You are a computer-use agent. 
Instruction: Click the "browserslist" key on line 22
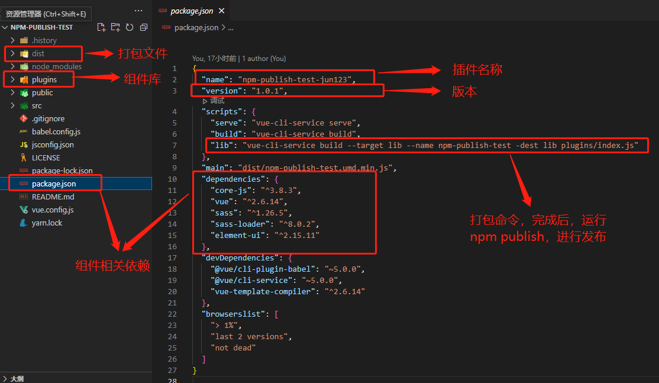click(233, 314)
